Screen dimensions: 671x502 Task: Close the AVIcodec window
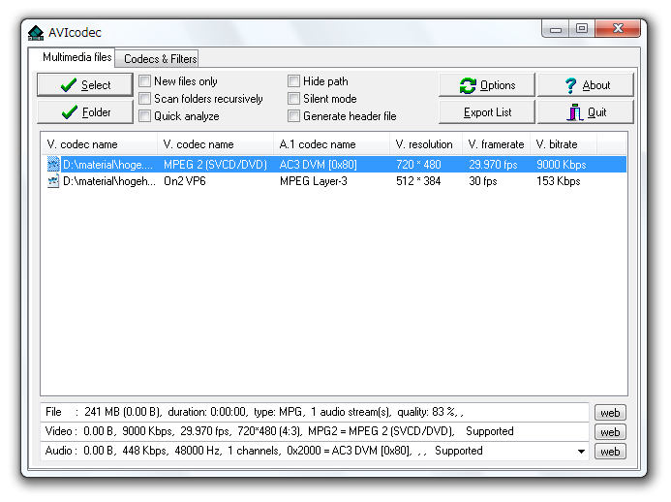[618, 29]
